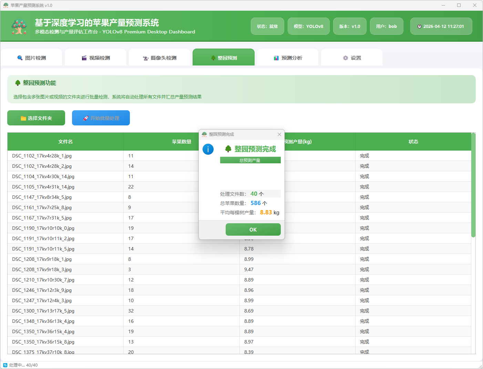Click the blue info icon in dialog
Image resolution: width=483 pixels, height=369 pixels.
(208, 149)
